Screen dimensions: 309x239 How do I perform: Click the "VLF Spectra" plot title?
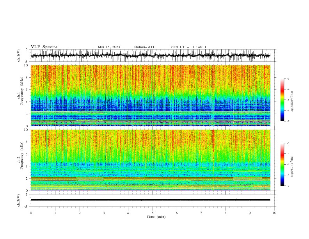point(44,47)
